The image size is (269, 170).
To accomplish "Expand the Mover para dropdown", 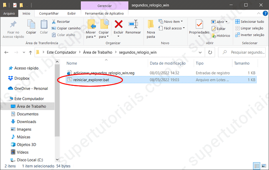I will coord(91,36).
